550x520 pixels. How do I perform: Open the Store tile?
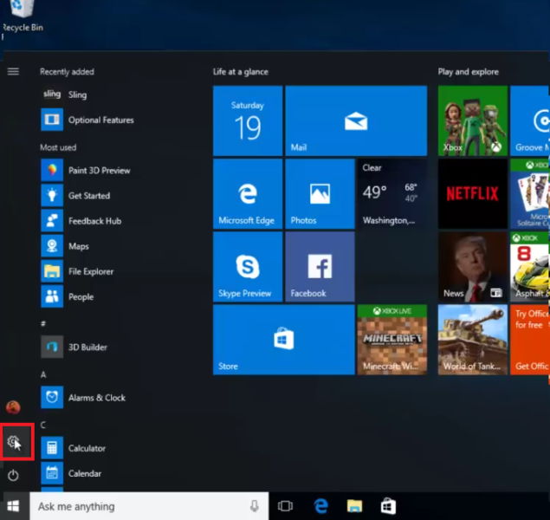284,340
